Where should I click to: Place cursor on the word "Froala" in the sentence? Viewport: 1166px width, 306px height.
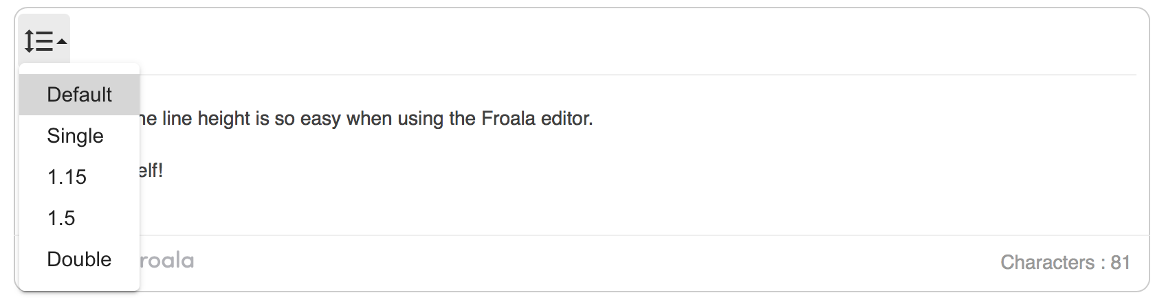pyautogui.click(x=508, y=119)
